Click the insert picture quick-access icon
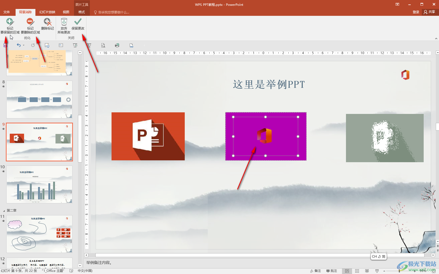Viewport: 439px width, 274px height. click(47, 45)
